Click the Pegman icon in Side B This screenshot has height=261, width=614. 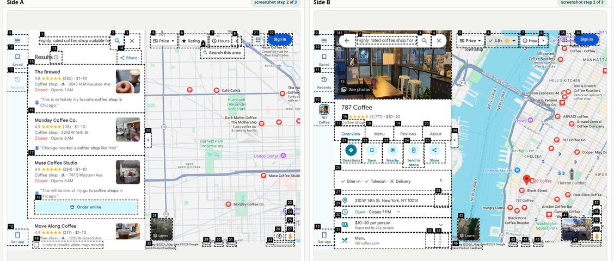(597, 237)
